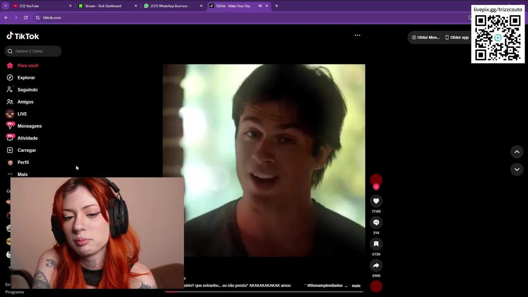
Task: Click the Programa footer link
Action: click(14, 292)
